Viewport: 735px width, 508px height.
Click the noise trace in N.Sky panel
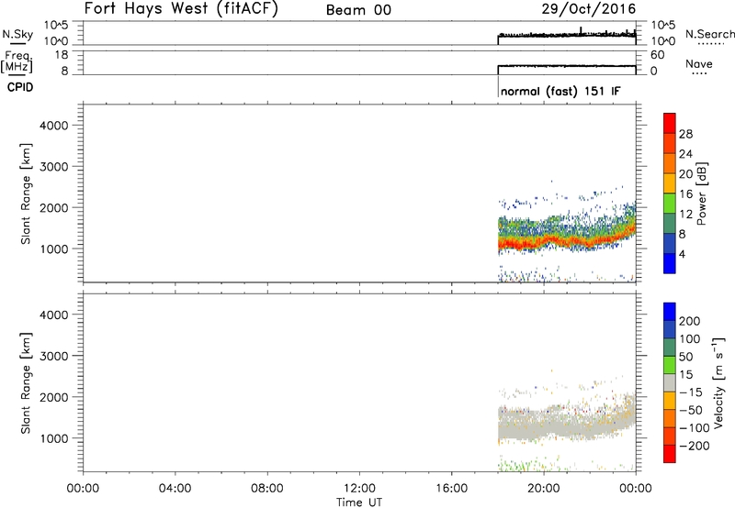pyautogui.click(x=567, y=35)
